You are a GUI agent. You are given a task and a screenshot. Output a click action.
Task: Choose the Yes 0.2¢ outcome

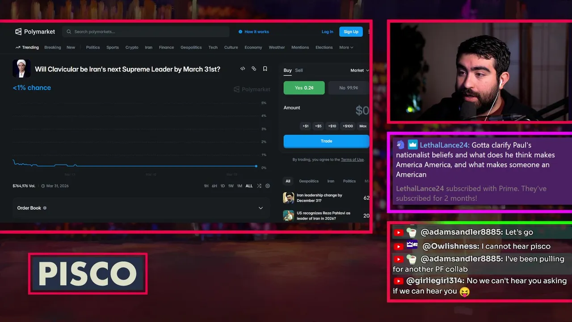[x=304, y=88]
